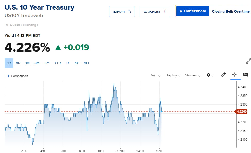Switch to the ALL time range

click(x=87, y=63)
